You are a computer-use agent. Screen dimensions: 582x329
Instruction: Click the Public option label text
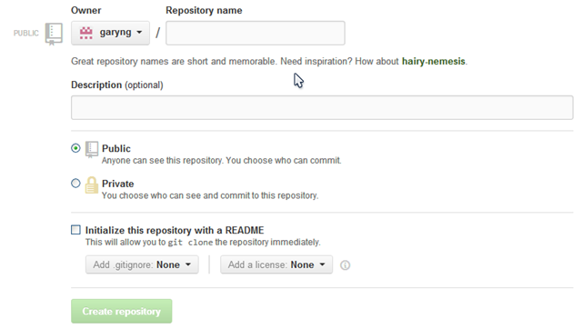click(x=116, y=148)
